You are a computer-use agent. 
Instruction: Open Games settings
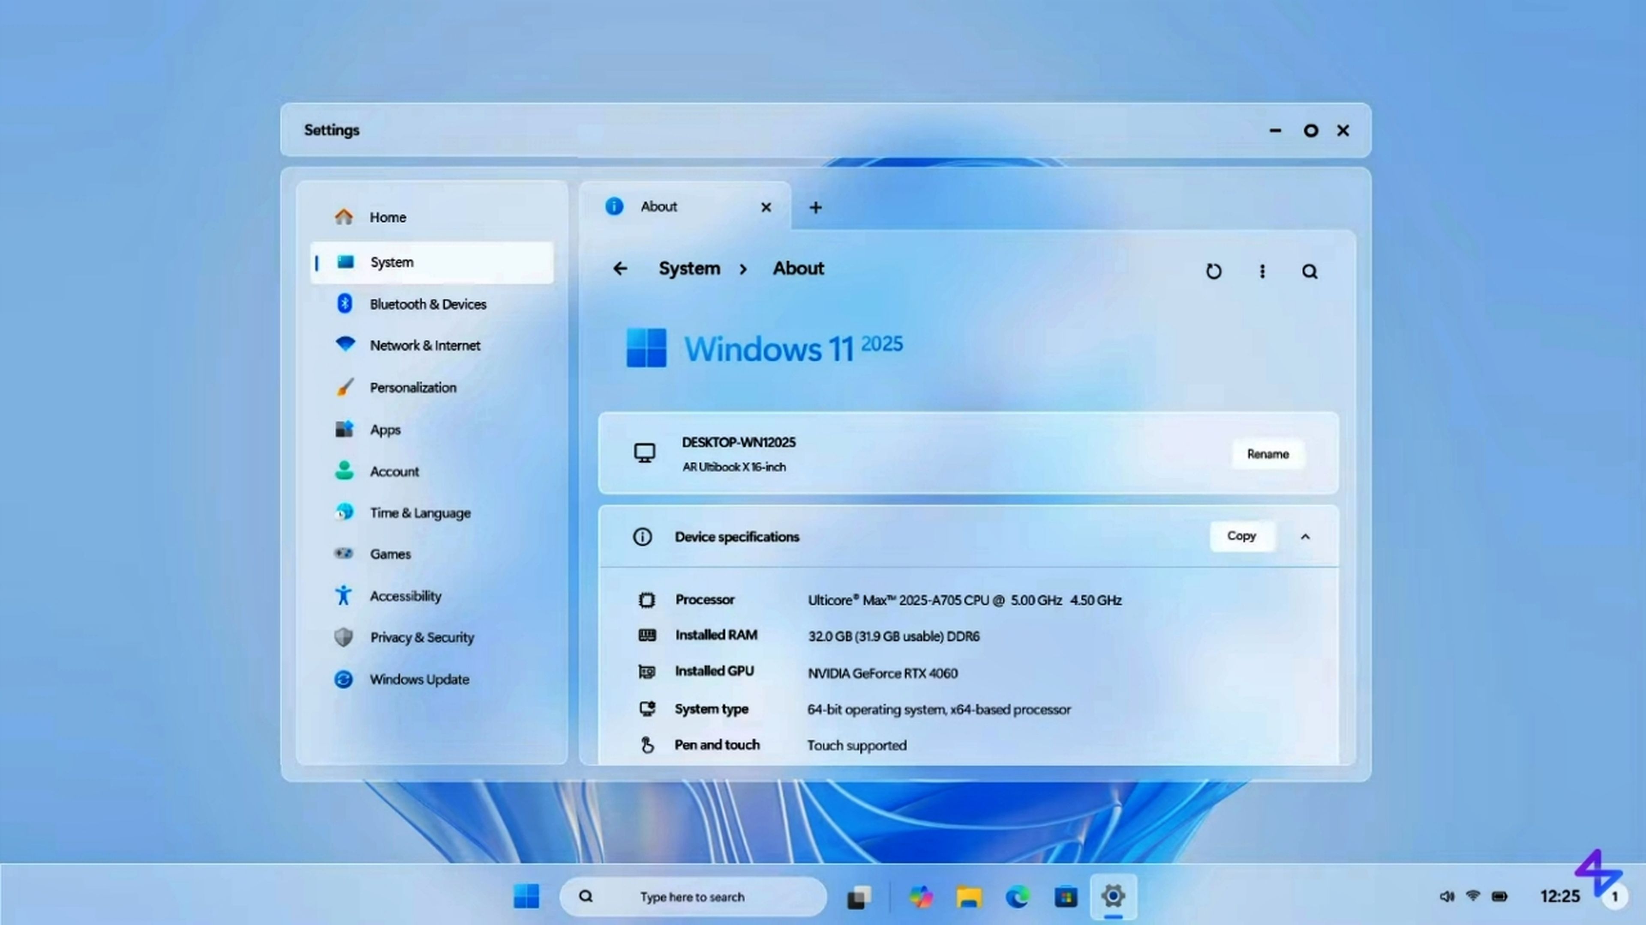(x=431, y=553)
